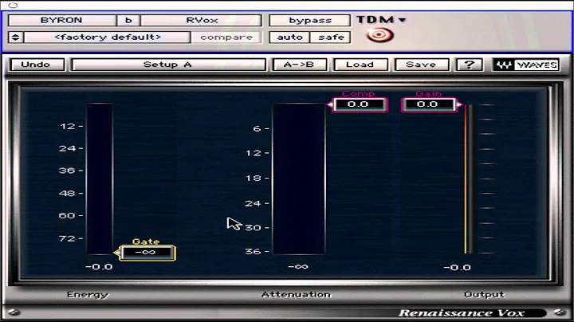Click the Gate value field
The width and height of the screenshot is (574, 322).
pos(147,253)
